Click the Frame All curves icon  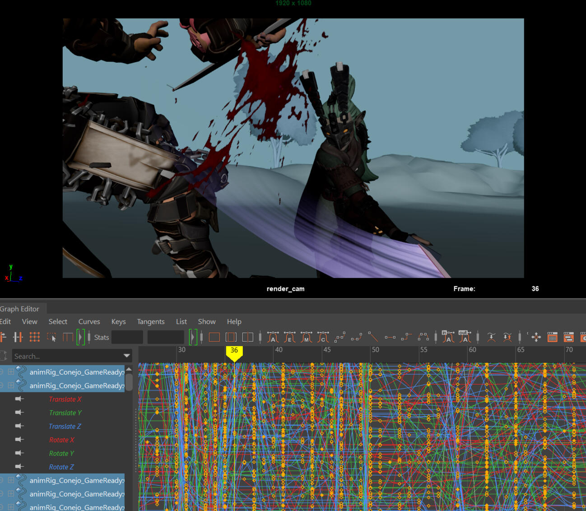[x=214, y=337]
